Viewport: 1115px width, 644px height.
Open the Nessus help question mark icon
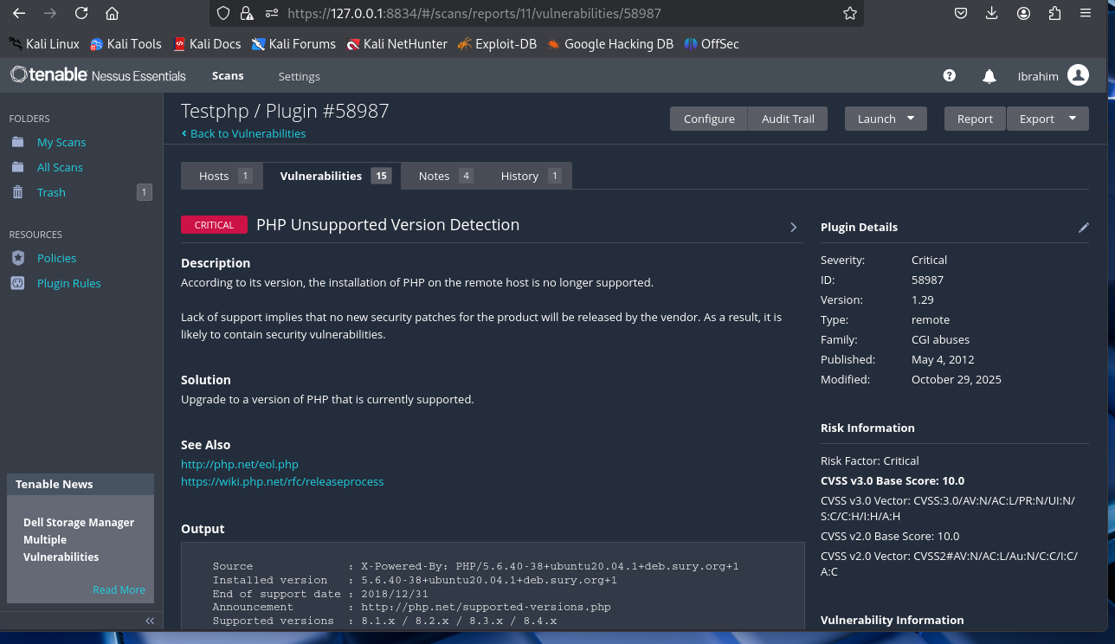click(x=950, y=76)
